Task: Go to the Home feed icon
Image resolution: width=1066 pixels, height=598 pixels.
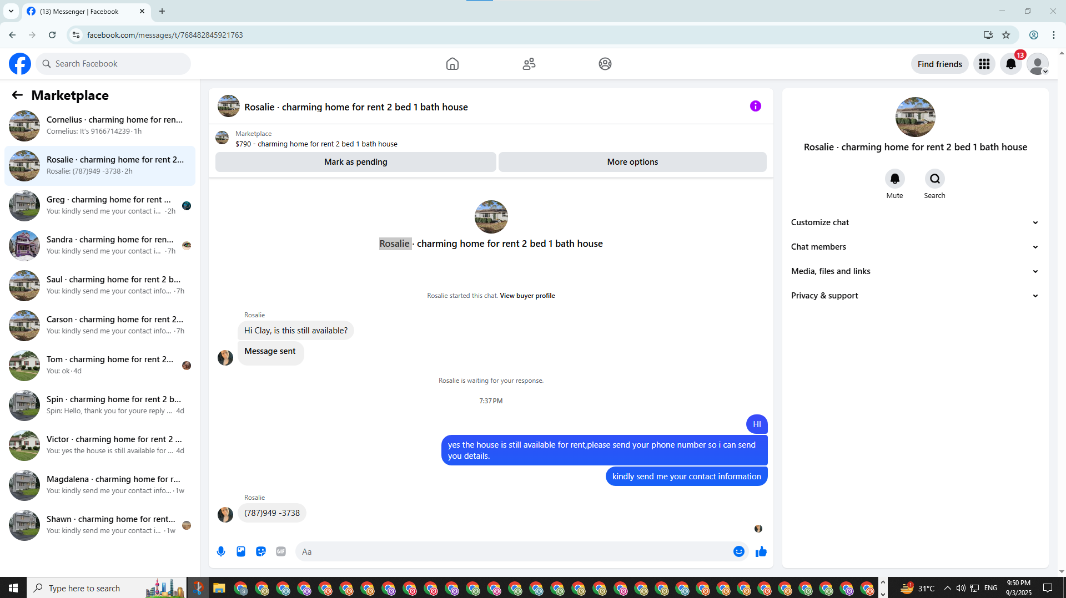Action: 452,64
